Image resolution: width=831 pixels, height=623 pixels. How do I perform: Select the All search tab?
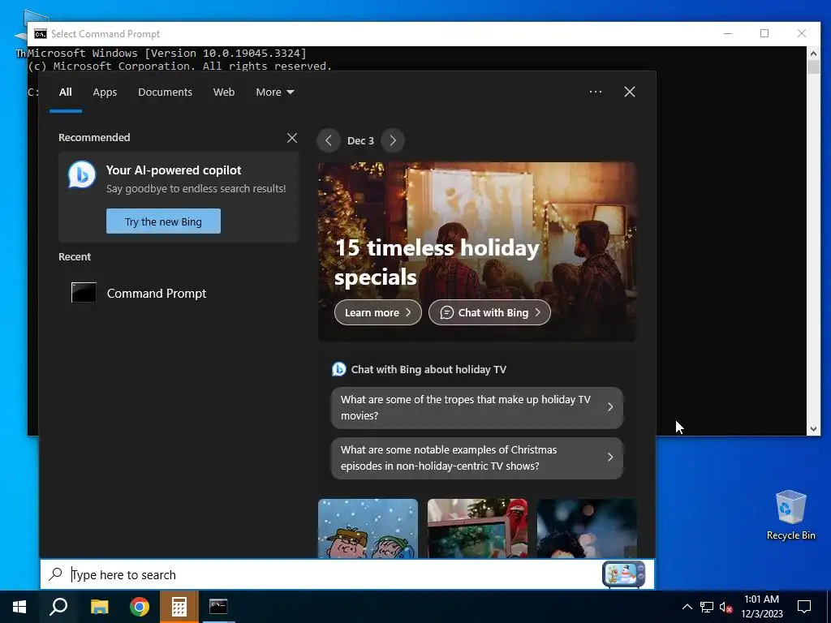coord(65,92)
